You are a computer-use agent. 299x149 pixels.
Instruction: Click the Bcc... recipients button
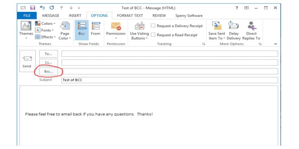click(x=49, y=72)
